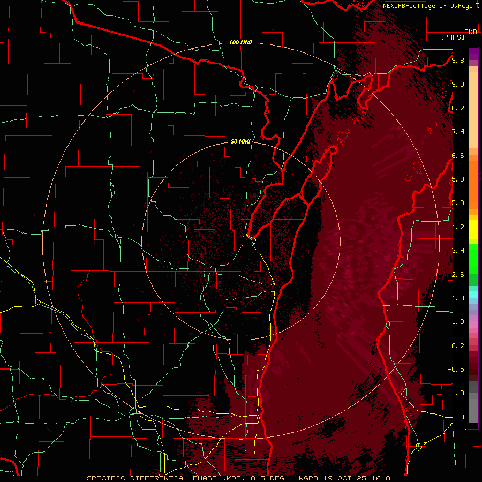
Task: Click the 5.8 value on the scale
Action: pos(458,179)
